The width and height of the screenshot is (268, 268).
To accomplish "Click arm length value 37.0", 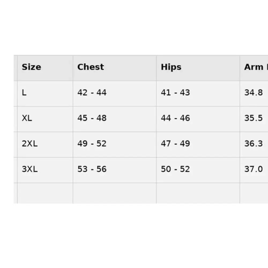I will coord(254,169).
